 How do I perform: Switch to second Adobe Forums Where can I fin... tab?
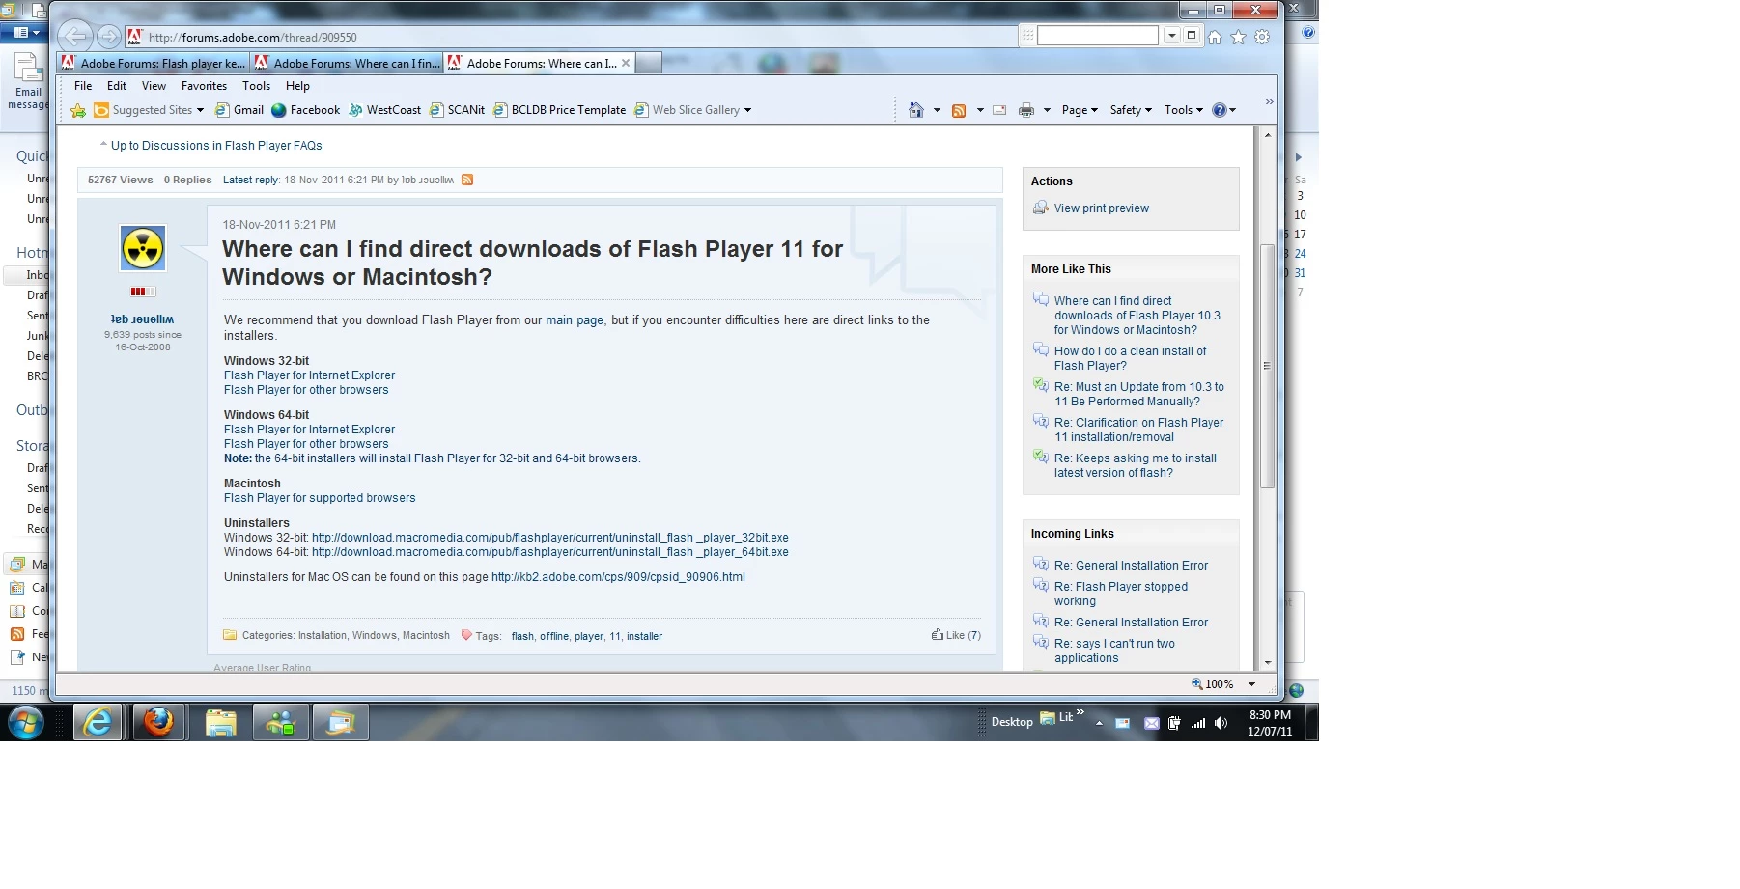click(x=347, y=63)
